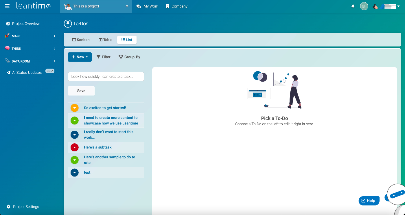Go to Project Overview
The height and width of the screenshot is (215, 405).
(x=26, y=24)
